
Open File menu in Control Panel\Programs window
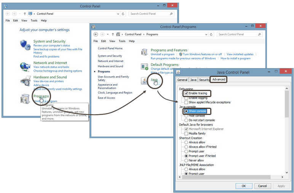pos(96,41)
